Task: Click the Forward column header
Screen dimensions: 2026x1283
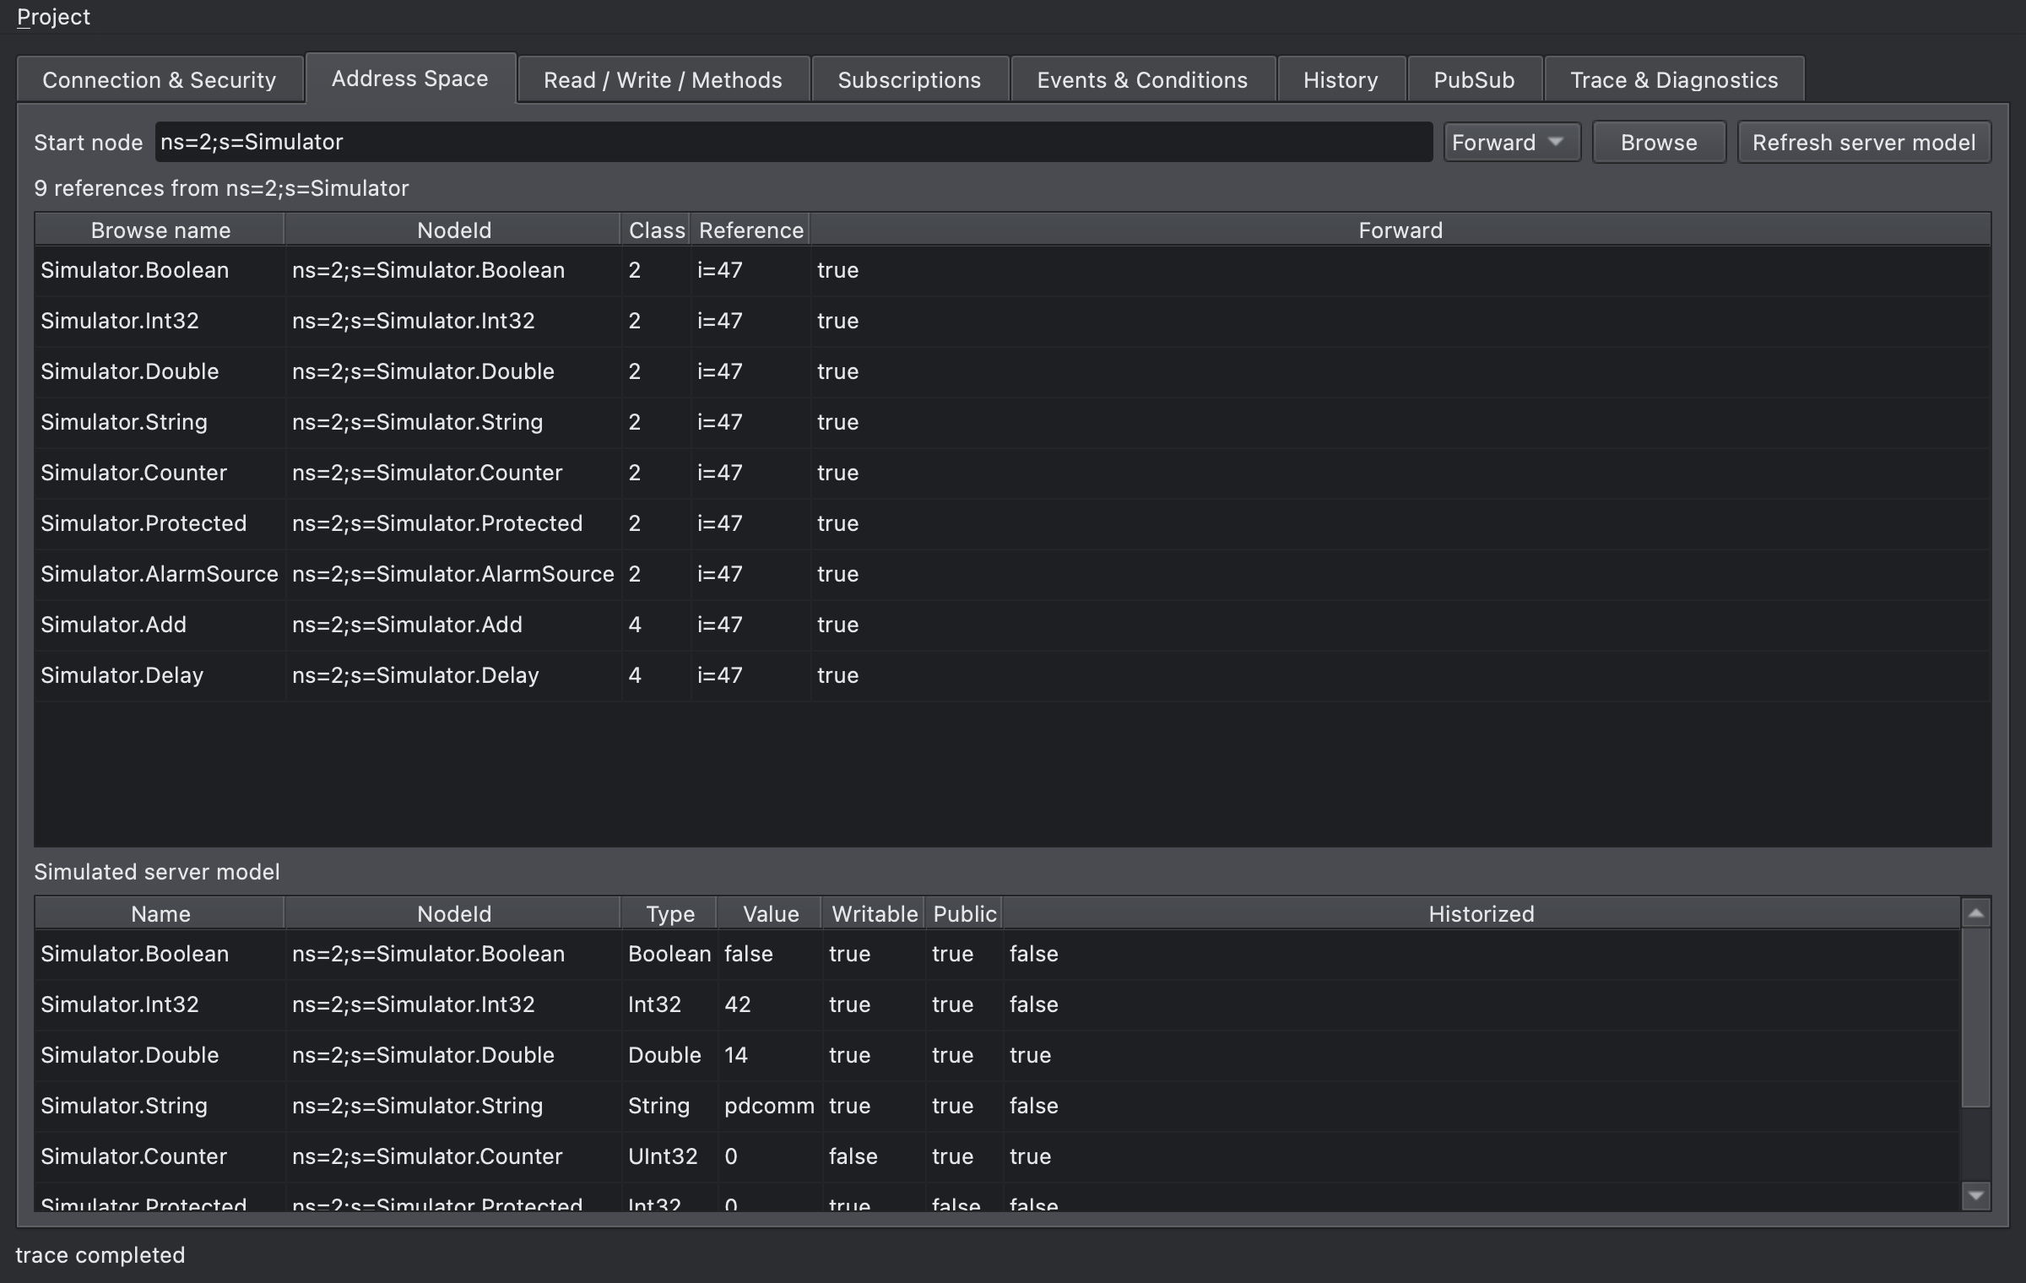Action: [1400, 230]
